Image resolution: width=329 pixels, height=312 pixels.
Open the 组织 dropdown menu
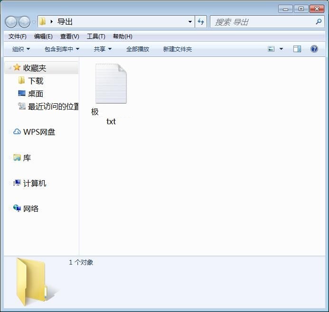click(21, 49)
